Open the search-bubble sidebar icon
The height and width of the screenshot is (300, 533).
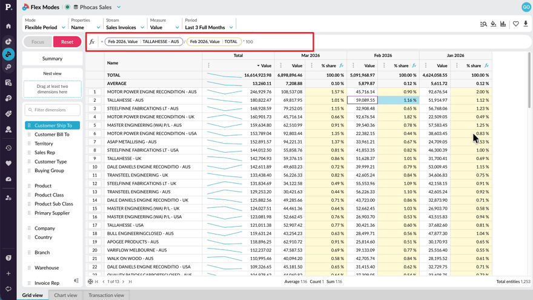(x=8, y=67)
